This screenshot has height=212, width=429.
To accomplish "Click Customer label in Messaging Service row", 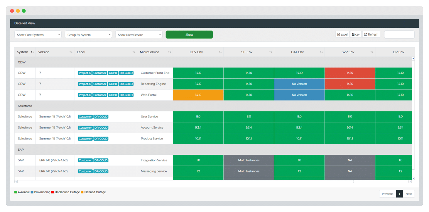I will (85, 171).
